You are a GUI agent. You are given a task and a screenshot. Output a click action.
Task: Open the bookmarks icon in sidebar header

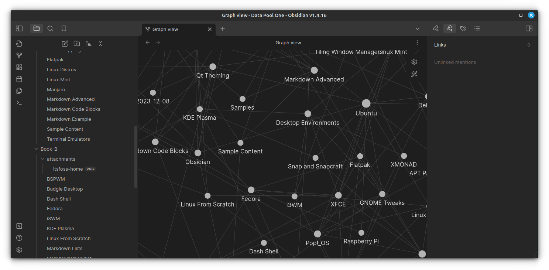tap(64, 28)
